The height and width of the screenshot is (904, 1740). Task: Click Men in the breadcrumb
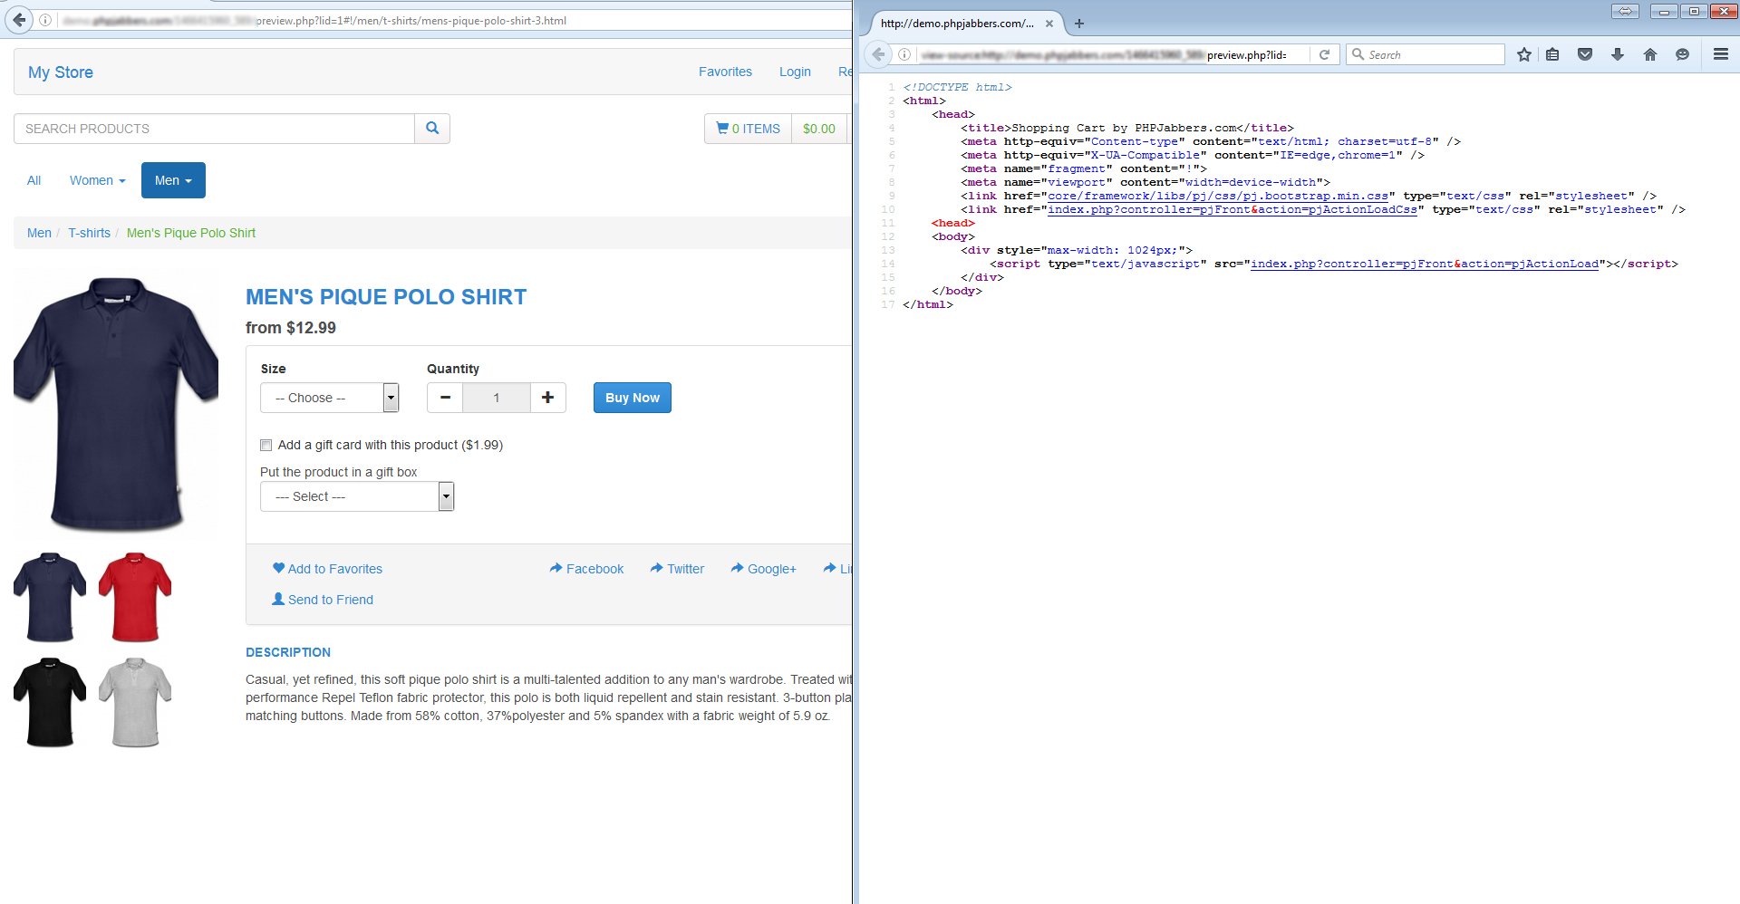tap(39, 233)
